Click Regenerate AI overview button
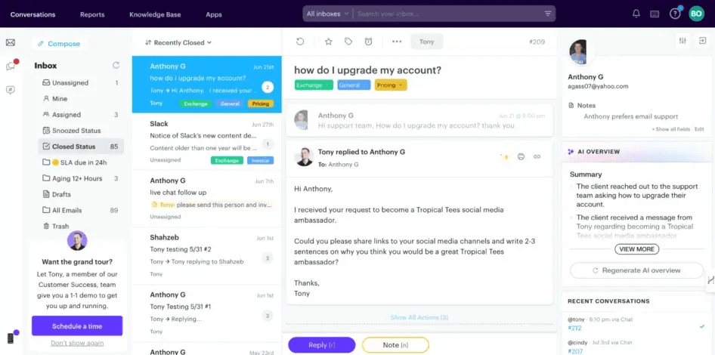The height and width of the screenshot is (355, 715). pos(636,270)
